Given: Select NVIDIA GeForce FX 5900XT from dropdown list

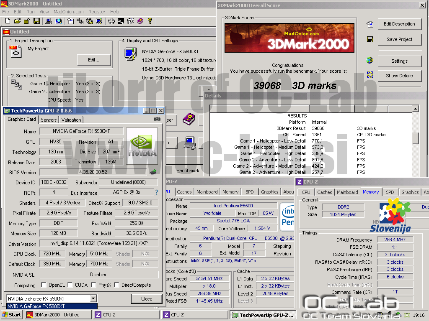Looking at the screenshot, I should coord(52,306).
